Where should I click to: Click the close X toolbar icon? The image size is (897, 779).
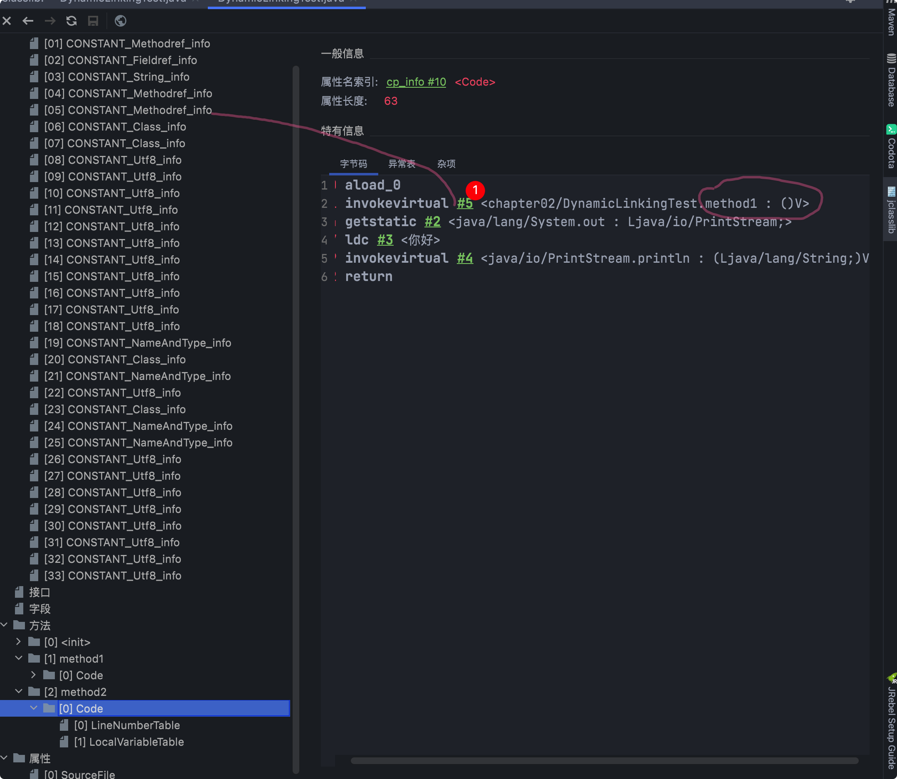point(7,21)
